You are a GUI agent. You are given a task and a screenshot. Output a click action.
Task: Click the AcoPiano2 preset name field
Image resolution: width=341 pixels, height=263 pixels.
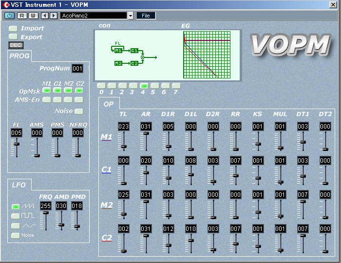click(x=94, y=16)
